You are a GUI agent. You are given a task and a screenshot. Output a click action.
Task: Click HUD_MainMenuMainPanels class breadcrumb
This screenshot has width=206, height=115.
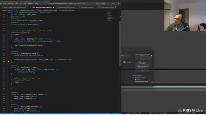pyautogui.click(x=48, y=10)
